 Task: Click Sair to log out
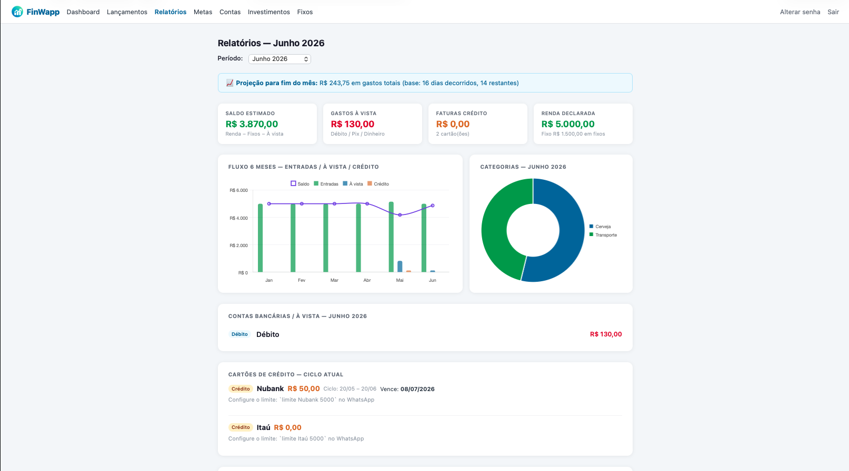click(833, 12)
